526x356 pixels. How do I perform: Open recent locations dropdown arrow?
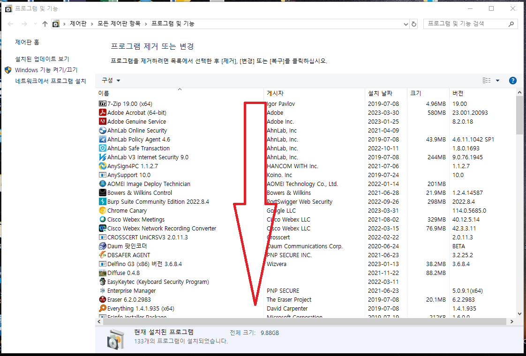[x=35, y=24]
